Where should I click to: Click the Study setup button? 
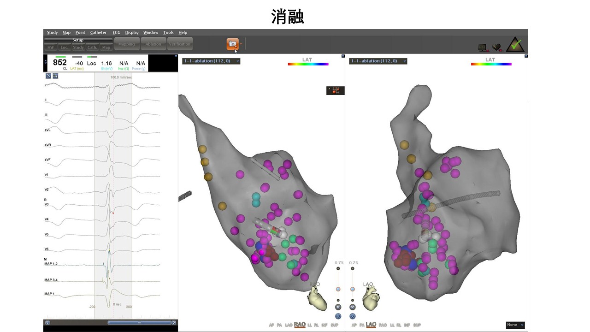(78, 47)
